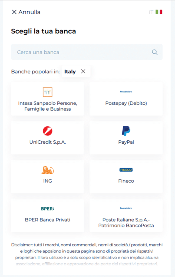Click the BPER green logo
This screenshot has height=277, width=175.
coord(48,209)
